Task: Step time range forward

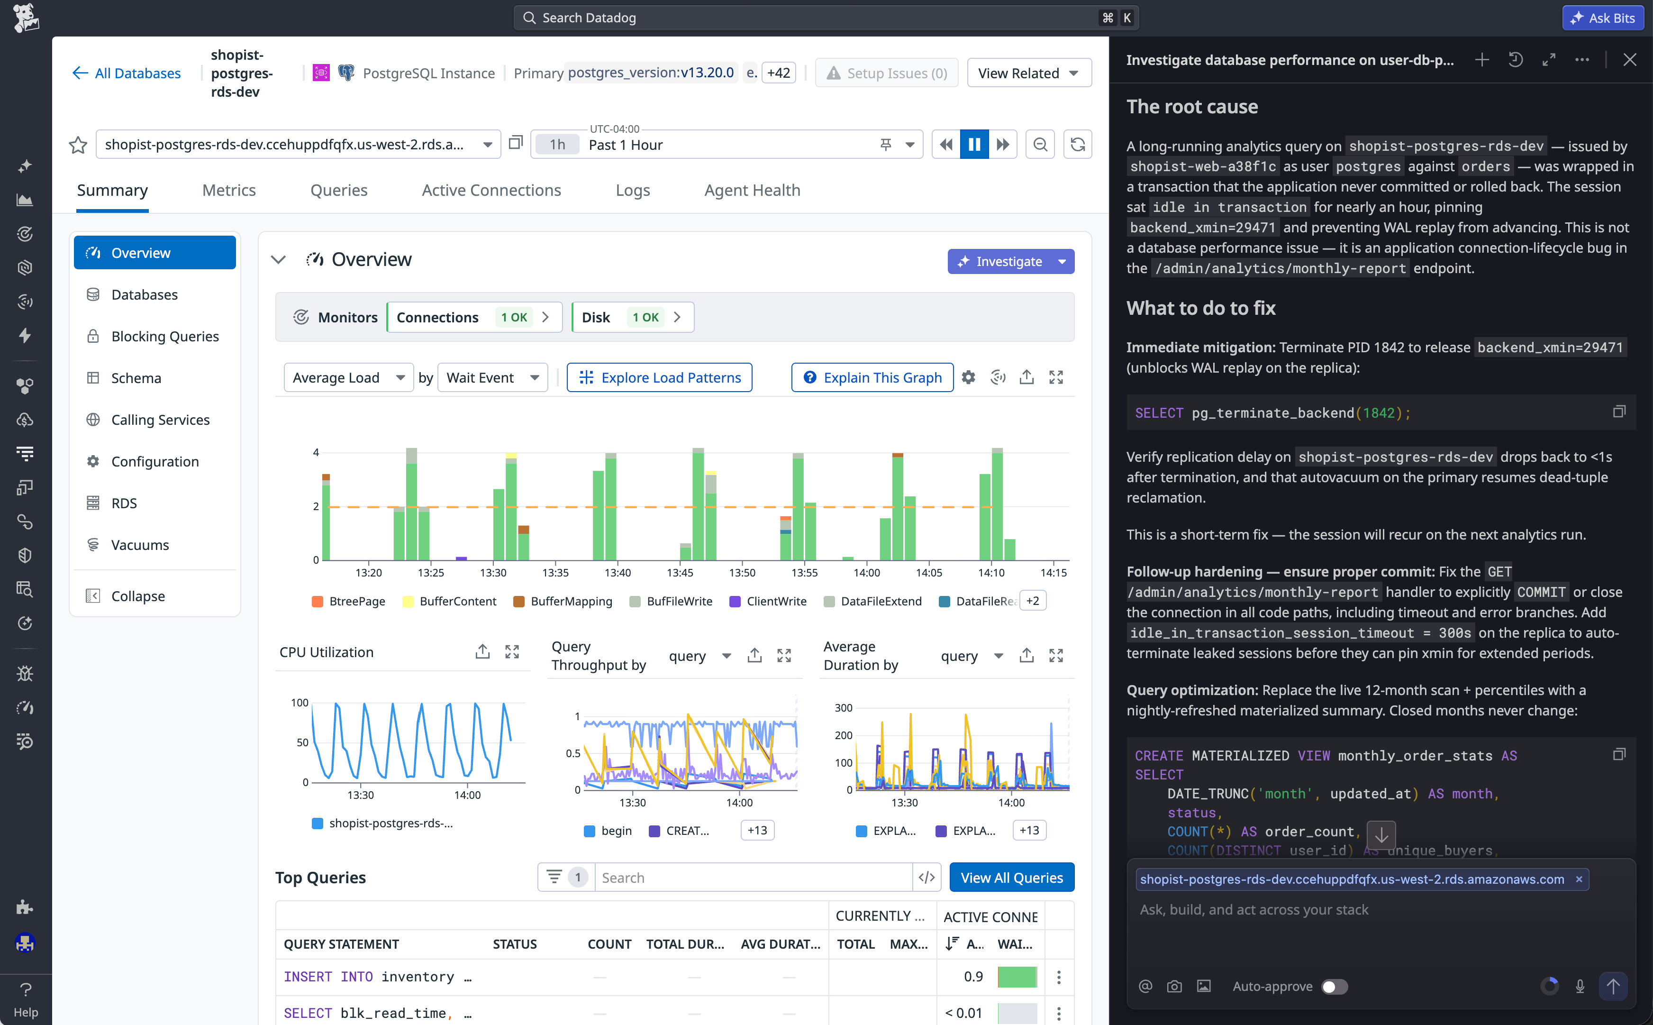Action: click(x=1003, y=145)
